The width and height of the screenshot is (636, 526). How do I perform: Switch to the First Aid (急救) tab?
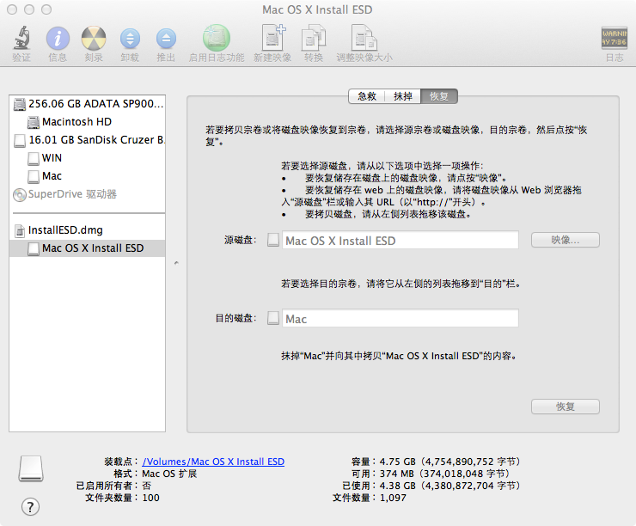367,96
